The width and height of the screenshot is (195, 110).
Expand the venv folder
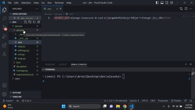point(17,79)
